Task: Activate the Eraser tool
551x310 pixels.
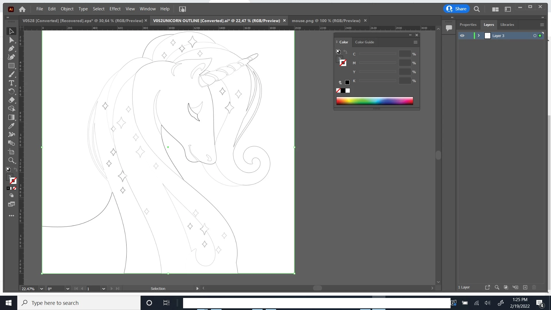Action: coord(11,100)
